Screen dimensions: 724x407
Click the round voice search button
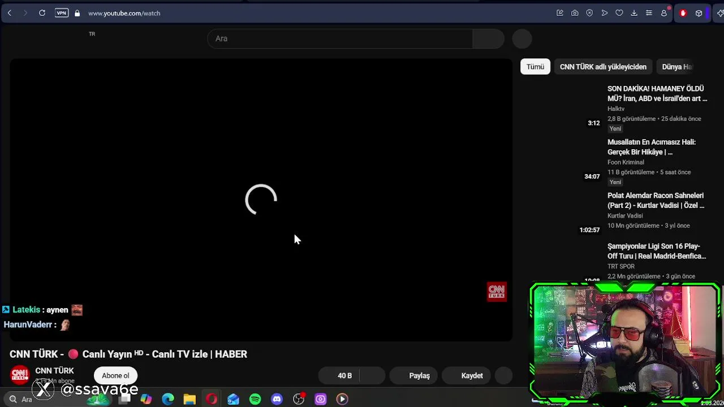[x=522, y=38]
